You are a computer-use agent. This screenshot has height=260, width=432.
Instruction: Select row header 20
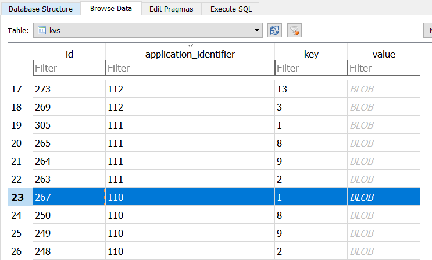click(20, 143)
